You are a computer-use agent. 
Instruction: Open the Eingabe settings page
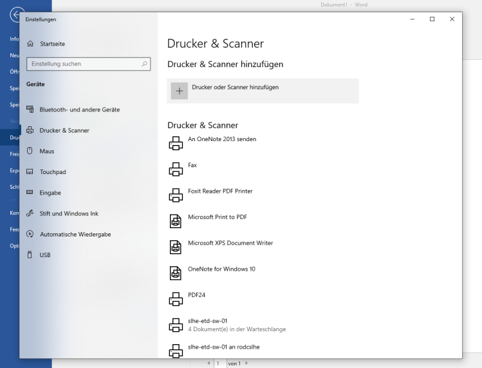click(x=50, y=193)
